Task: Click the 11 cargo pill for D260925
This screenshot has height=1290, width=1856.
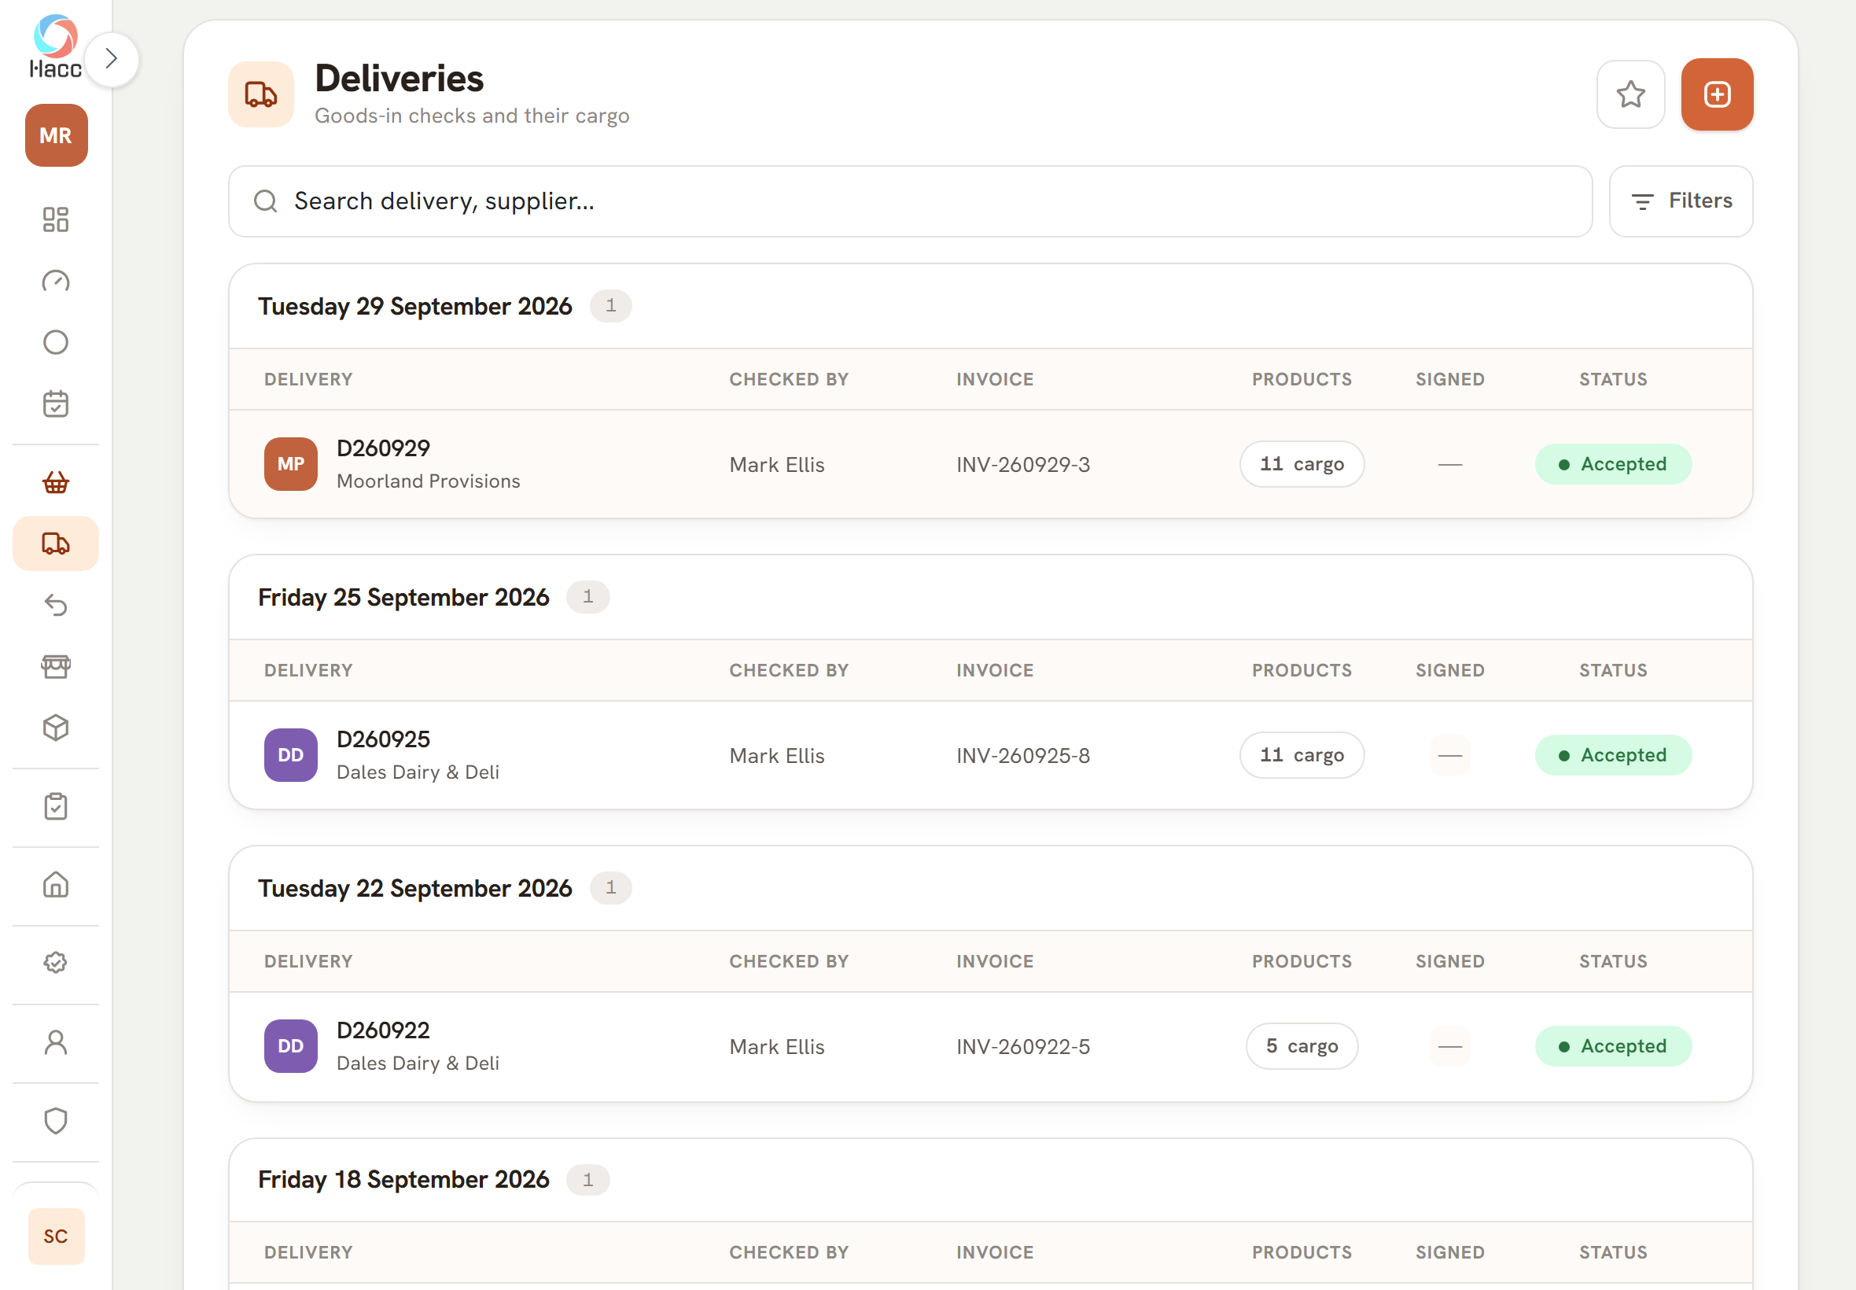Action: coord(1302,755)
